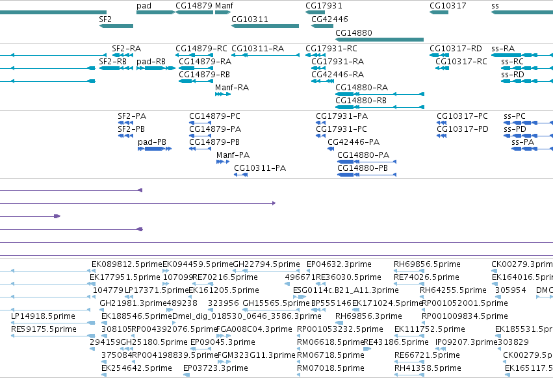Image resolution: width=553 pixels, height=378 pixels.
Task: Click the CG10317-PC protein feature
Action: [441, 123]
